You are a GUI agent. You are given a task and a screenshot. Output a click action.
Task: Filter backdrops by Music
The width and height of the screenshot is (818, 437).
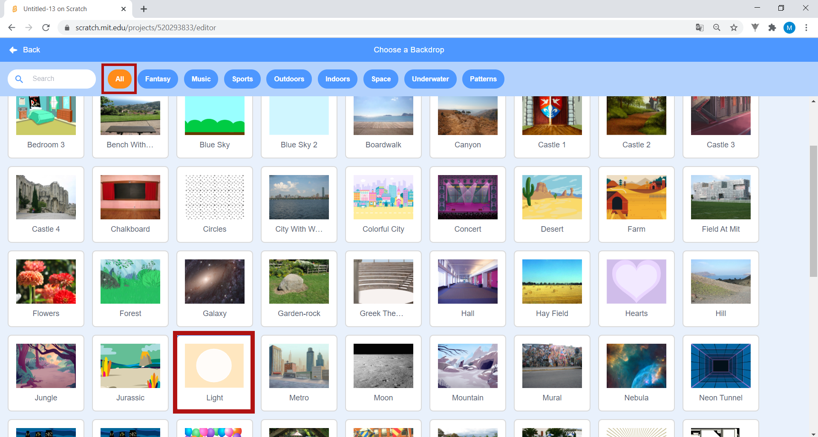click(201, 79)
